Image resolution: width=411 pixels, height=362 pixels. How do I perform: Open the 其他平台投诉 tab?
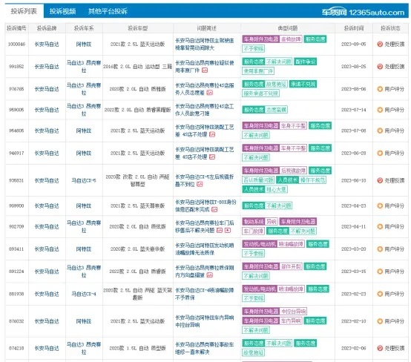pos(108,11)
